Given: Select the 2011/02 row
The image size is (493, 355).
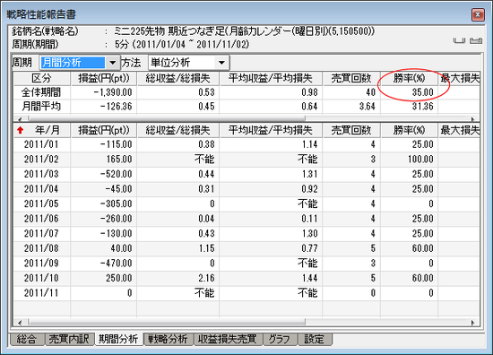Looking at the screenshot, I should click(246, 159).
